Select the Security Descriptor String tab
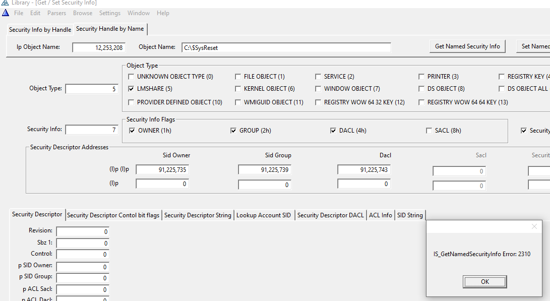The image size is (550, 301). [198, 215]
